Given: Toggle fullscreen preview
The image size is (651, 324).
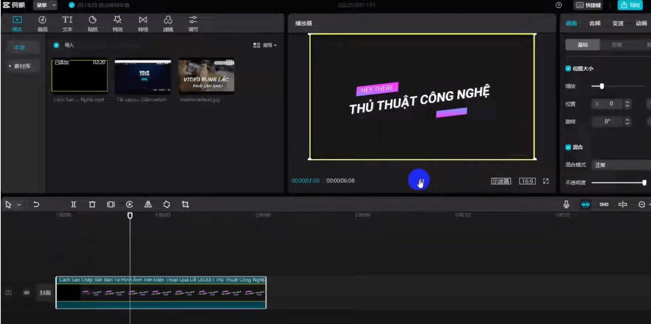Looking at the screenshot, I should point(546,181).
